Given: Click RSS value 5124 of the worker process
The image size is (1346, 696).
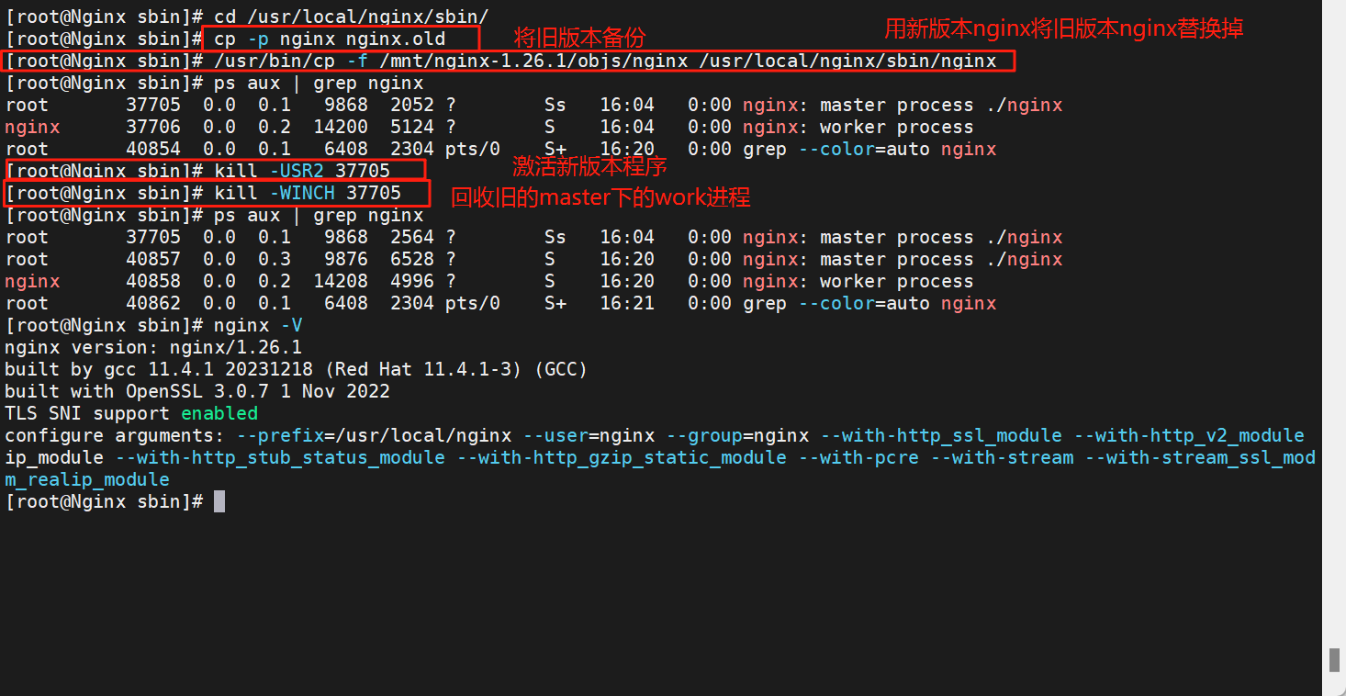Looking at the screenshot, I should (412, 127).
